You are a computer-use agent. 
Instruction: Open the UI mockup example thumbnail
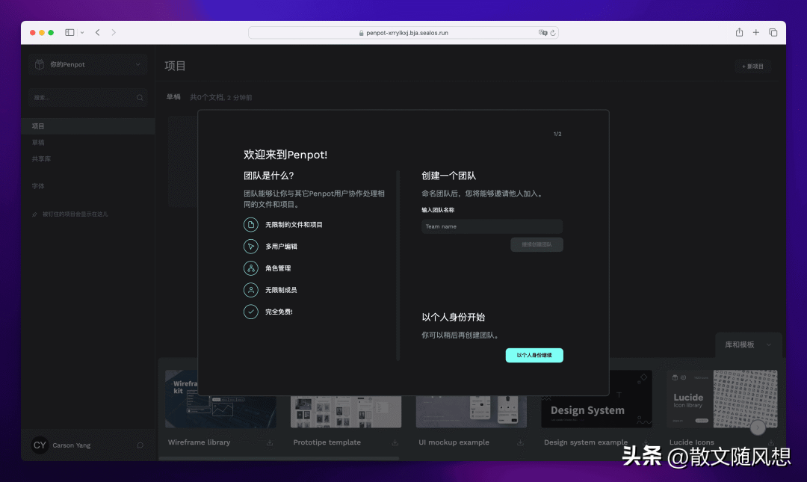tap(471, 412)
